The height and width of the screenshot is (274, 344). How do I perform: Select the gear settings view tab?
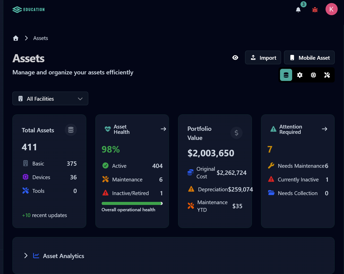pos(300,75)
